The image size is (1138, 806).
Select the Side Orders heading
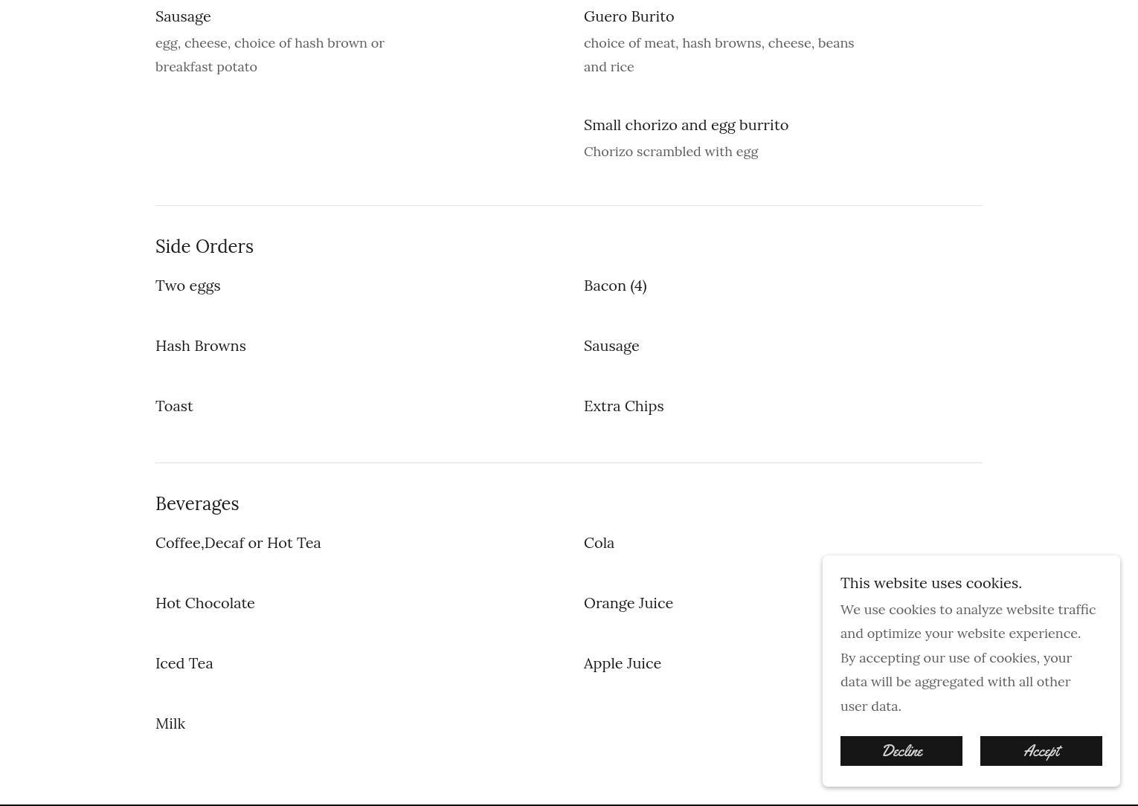click(205, 247)
